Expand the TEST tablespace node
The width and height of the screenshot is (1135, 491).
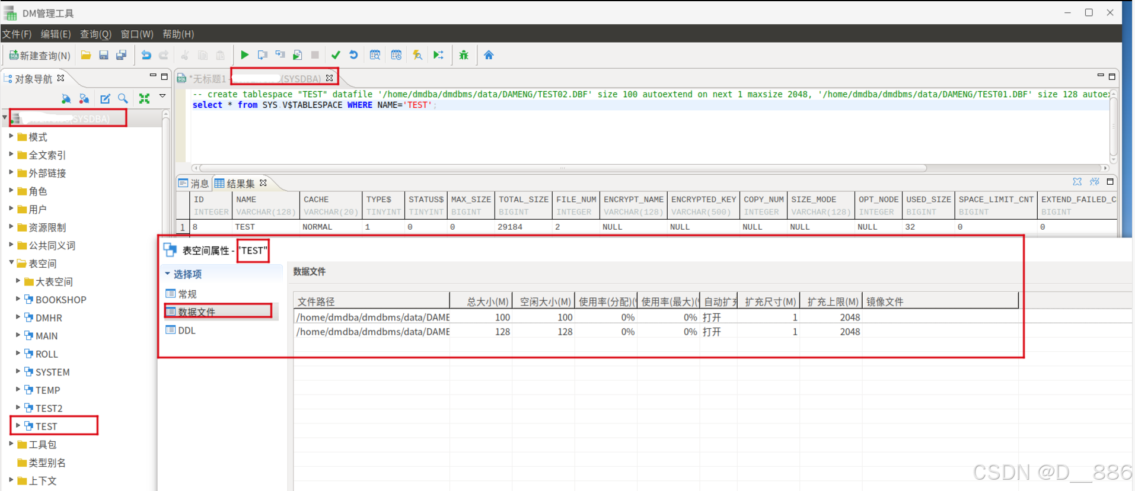(18, 426)
